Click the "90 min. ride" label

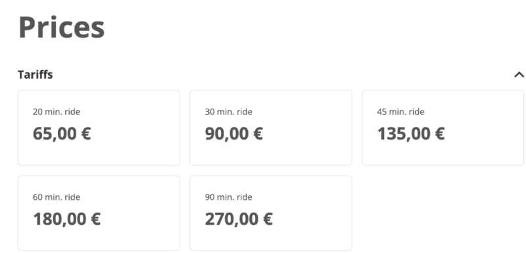click(x=228, y=197)
